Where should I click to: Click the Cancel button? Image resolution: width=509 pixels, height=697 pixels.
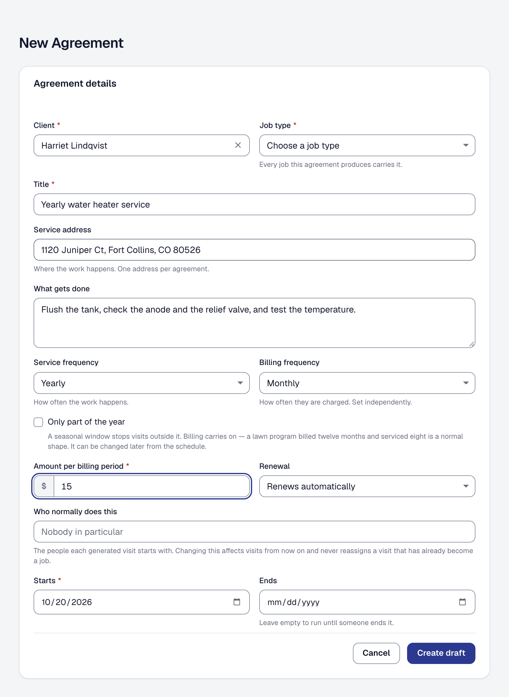[x=376, y=653]
